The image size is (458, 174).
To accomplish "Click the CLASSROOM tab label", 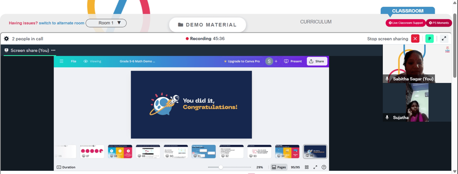I will (408, 11).
